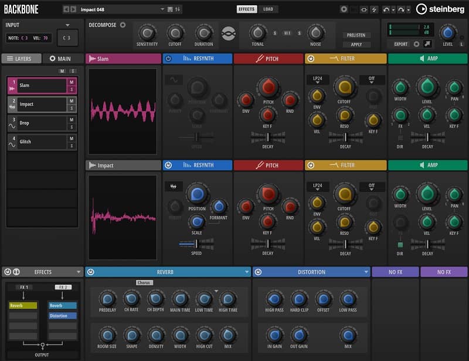Mute the Drop layer

[x=72, y=120]
